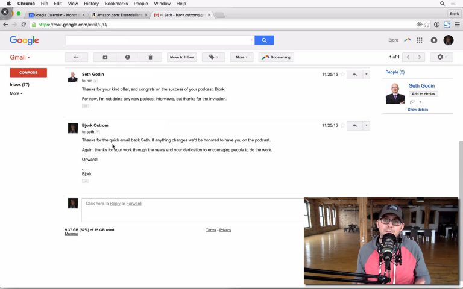The height and width of the screenshot is (289, 463).
Task: Delete conversation with the trash icon
Action: pos(150,57)
